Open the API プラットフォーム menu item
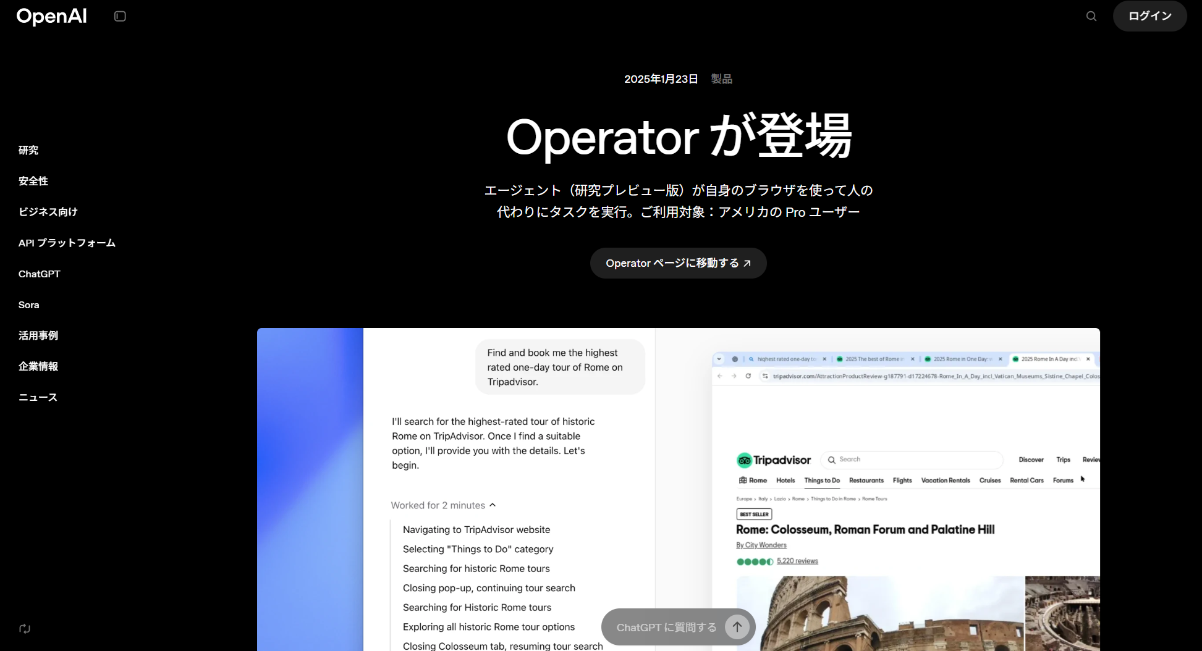Screen dimensions: 1202x651 67,243
